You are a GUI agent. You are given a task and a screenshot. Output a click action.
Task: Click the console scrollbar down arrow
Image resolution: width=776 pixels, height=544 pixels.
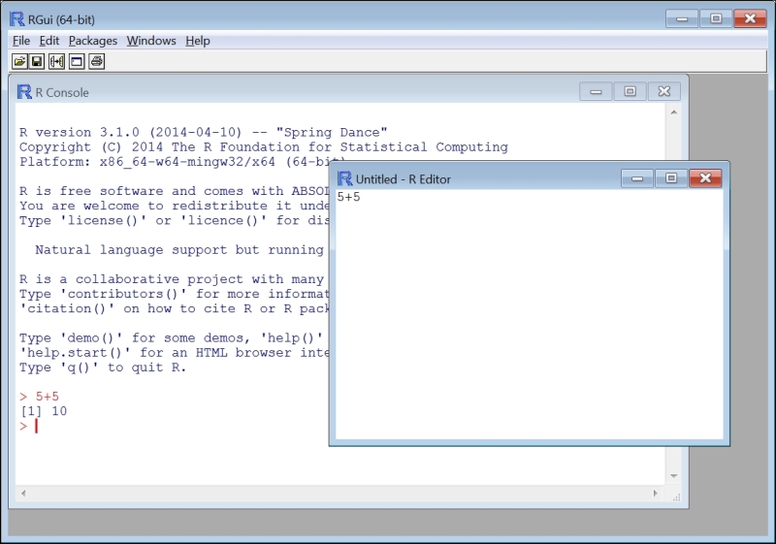pos(673,476)
